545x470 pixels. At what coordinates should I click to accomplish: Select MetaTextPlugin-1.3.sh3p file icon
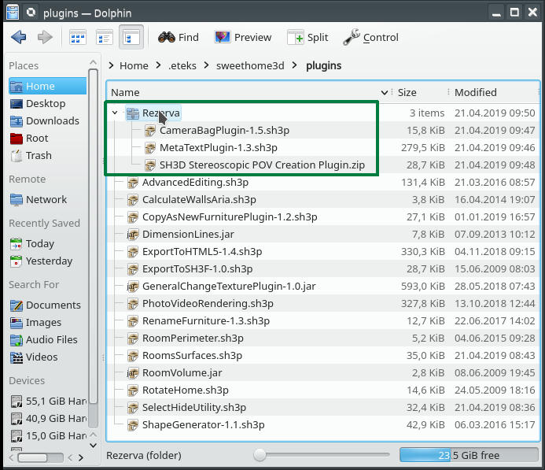coord(150,148)
